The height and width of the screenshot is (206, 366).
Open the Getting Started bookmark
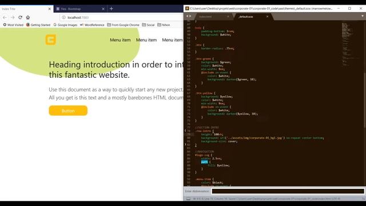[x=38, y=25]
